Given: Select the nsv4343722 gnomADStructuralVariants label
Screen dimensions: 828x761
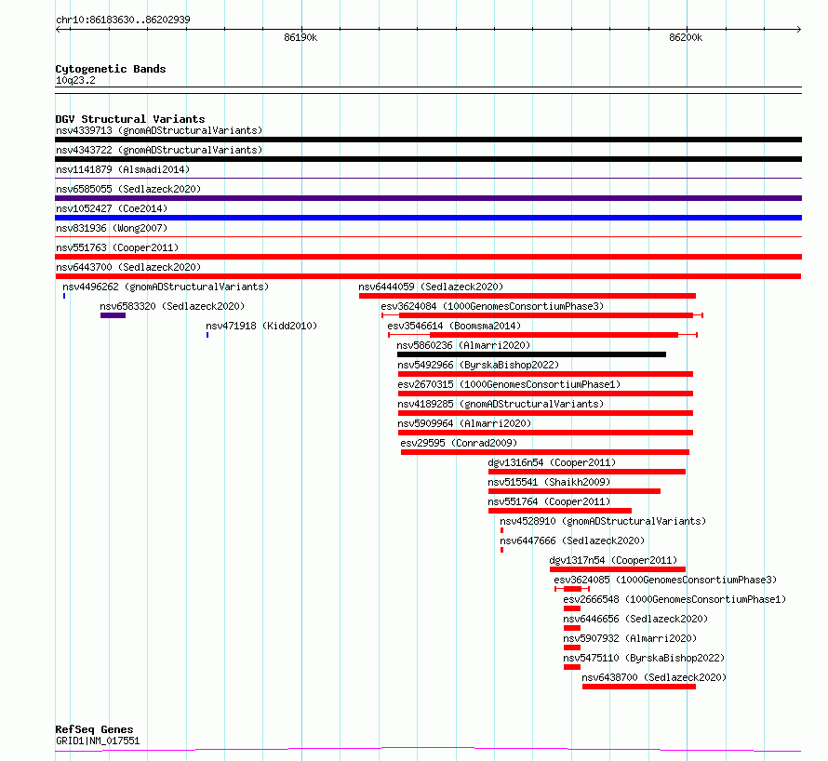Looking at the screenshot, I should 159,150.
